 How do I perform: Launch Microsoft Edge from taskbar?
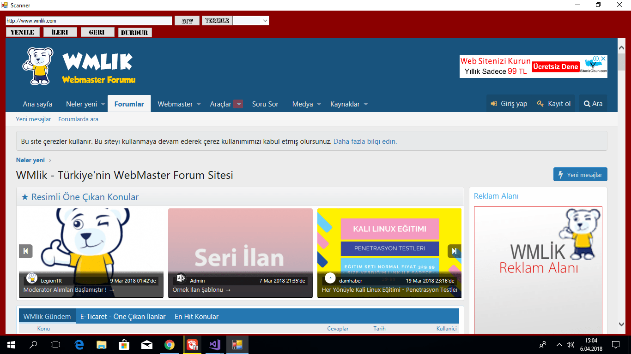(x=79, y=344)
